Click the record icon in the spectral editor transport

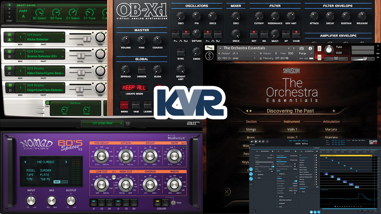[267, 141]
